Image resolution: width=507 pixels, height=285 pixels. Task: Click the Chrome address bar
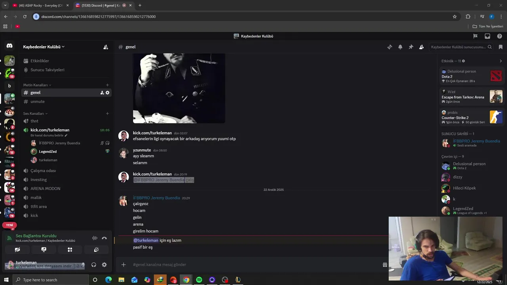click(x=242, y=17)
